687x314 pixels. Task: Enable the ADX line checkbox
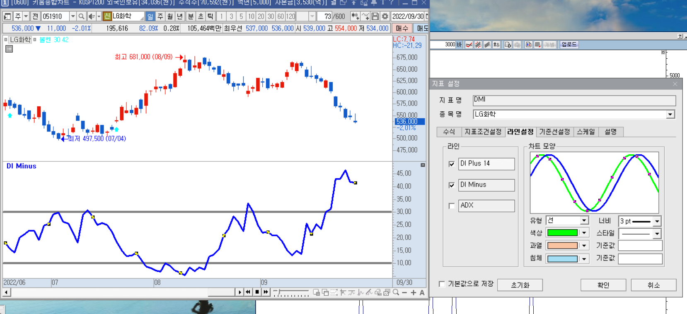tap(452, 206)
